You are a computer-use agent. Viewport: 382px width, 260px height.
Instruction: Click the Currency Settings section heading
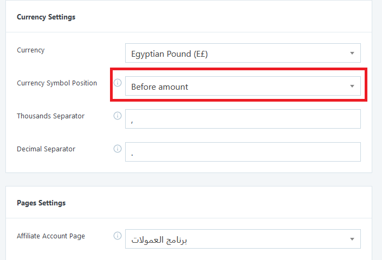(46, 17)
